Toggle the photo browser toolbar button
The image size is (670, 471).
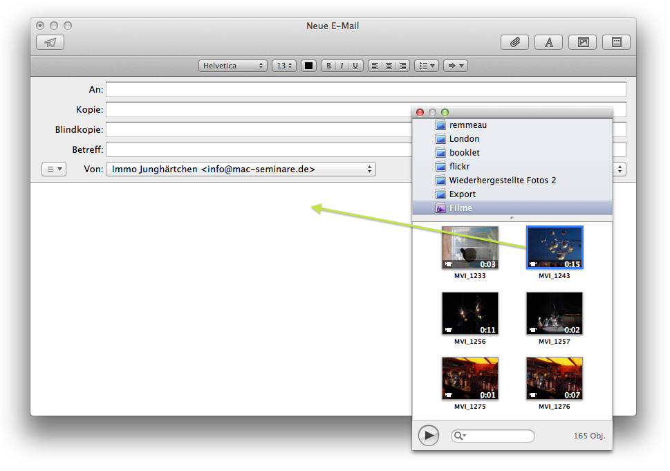pyautogui.click(x=582, y=42)
